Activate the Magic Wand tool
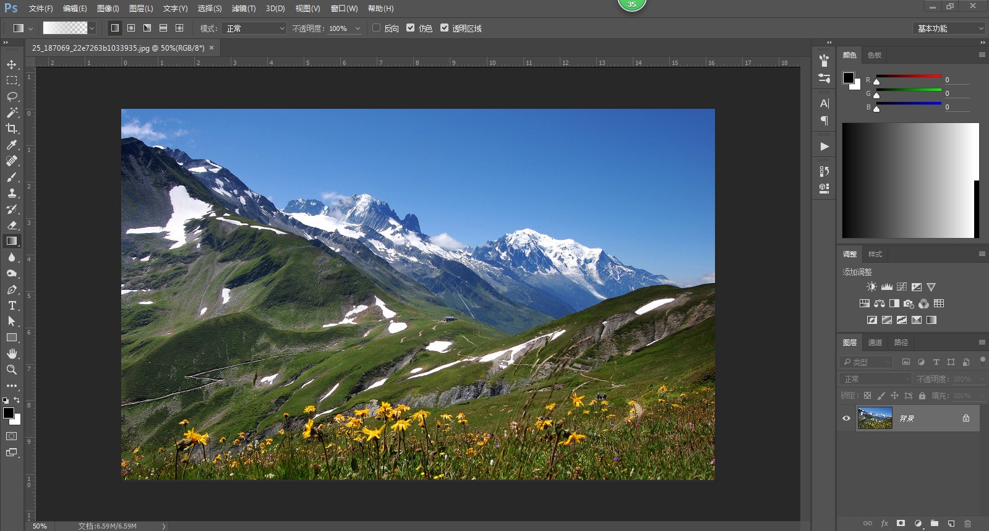The width and height of the screenshot is (989, 531). (x=12, y=113)
